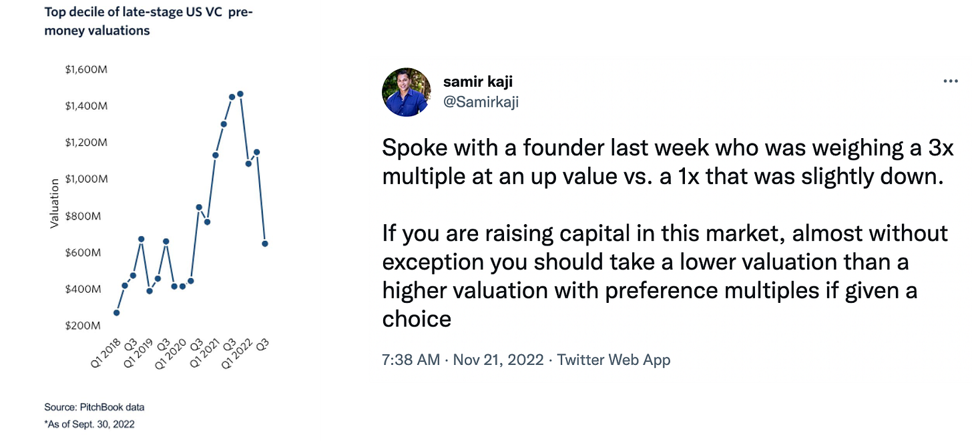Click the As of Sept. 30, 2022 footnote
Screen dimensions: 972x441
click(x=89, y=424)
